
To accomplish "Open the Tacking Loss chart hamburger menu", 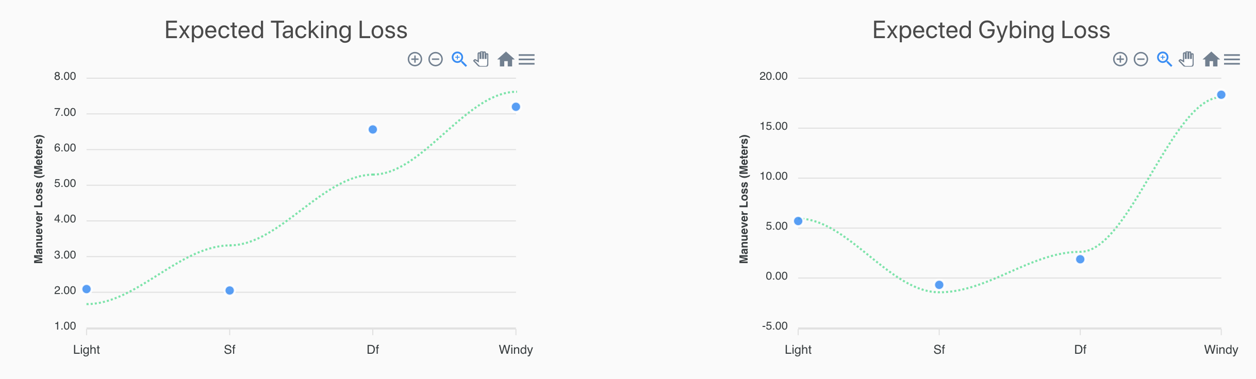I will pyautogui.click(x=526, y=59).
